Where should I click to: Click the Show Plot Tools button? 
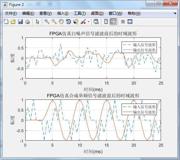tap(130, 22)
